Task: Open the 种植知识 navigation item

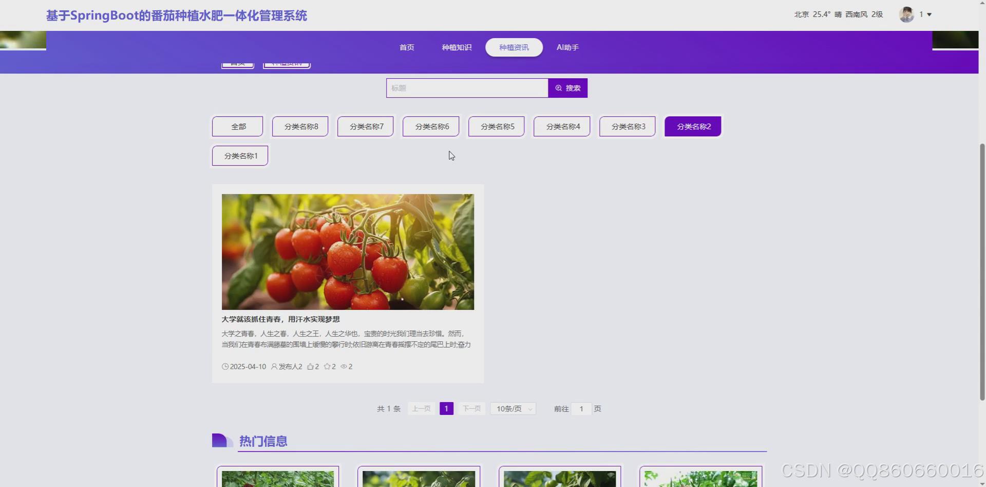Action: (457, 47)
